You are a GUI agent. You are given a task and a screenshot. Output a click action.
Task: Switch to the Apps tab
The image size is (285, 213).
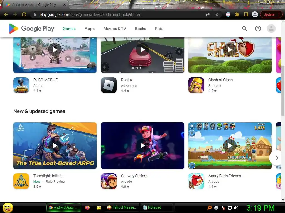pos(90,29)
